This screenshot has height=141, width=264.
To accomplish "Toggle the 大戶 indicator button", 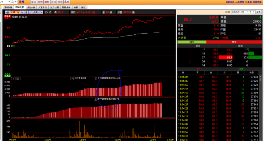I will (13, 12).
